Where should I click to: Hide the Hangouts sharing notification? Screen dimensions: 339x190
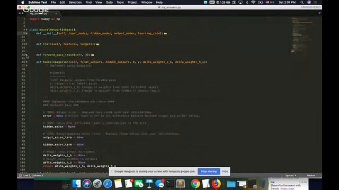tap(225, 172)
